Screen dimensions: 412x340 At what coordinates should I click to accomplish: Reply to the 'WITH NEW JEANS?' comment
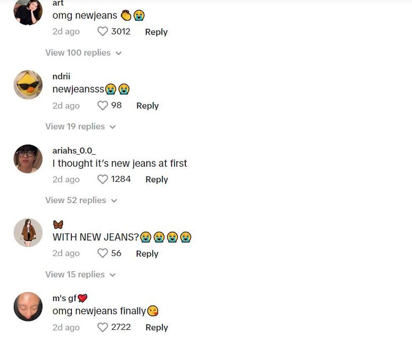tap(147, 253)
